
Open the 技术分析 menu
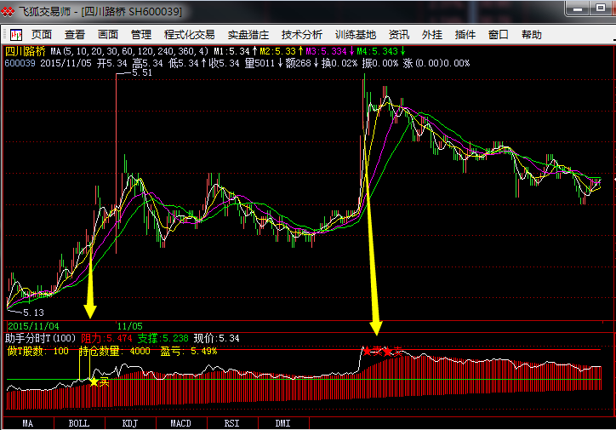302,35
